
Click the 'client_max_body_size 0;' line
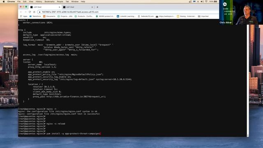coord(47,92)
